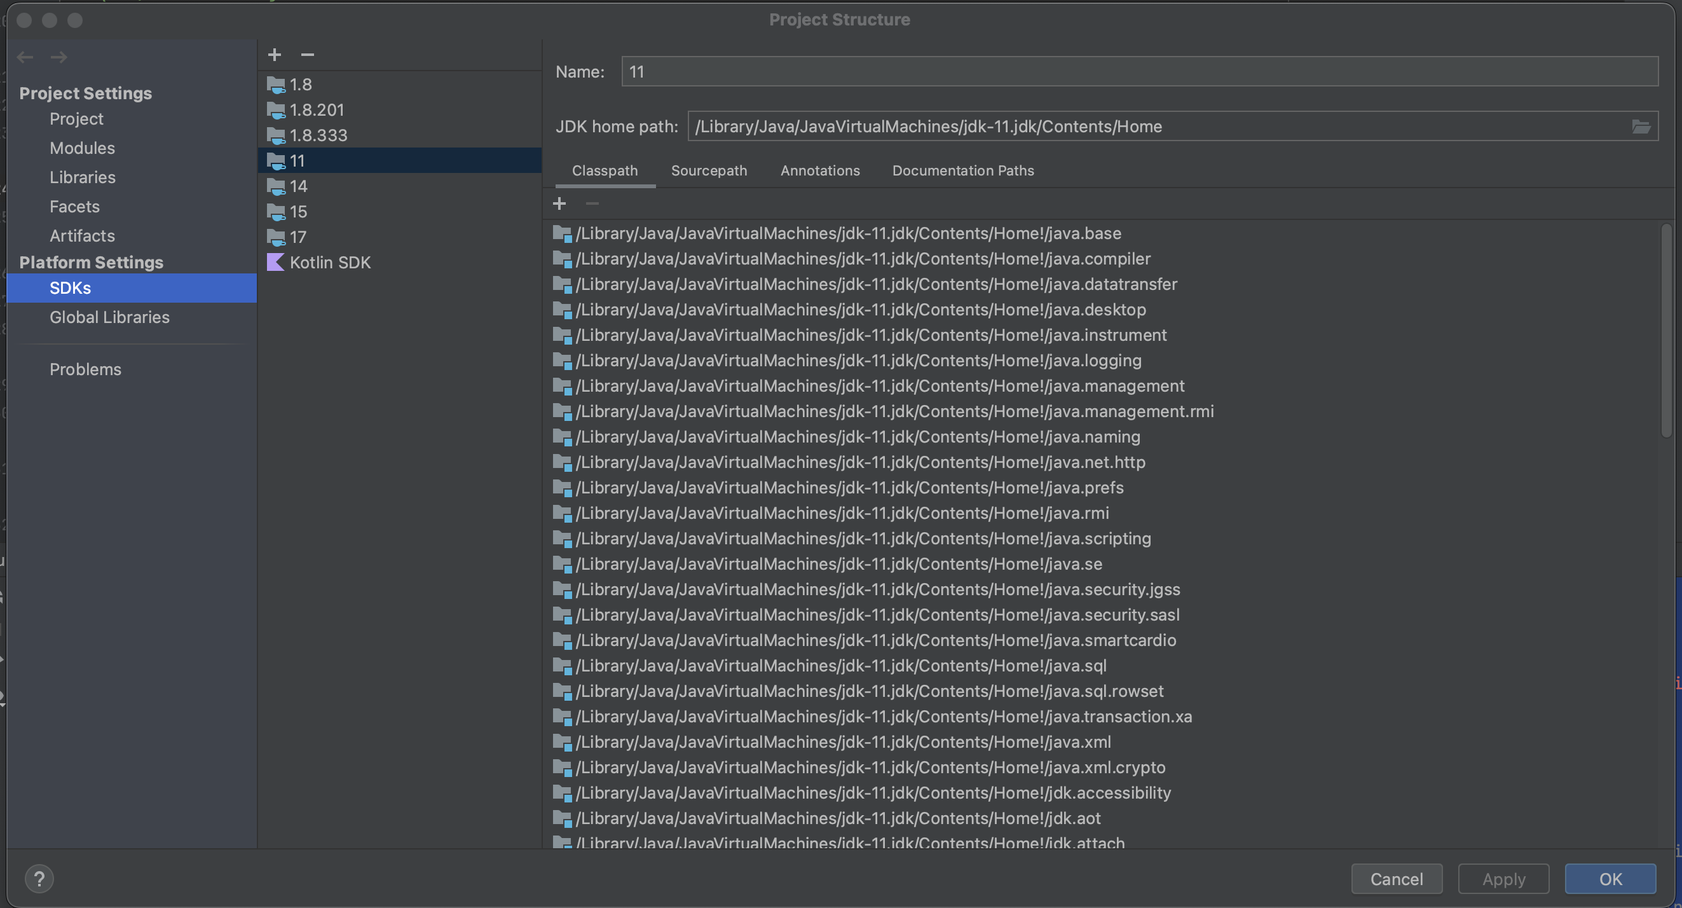Click the back navigation arrow
Image resolution: width=1682 pixels, height=908 pixels.
click(x=25, y=57)
